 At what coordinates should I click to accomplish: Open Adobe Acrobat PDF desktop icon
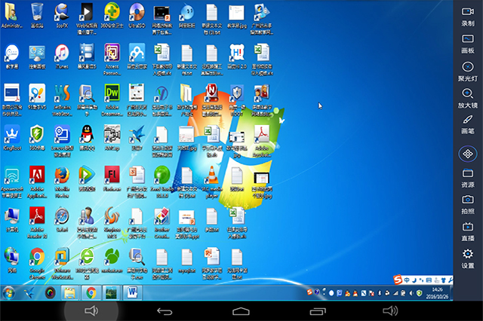262,141
